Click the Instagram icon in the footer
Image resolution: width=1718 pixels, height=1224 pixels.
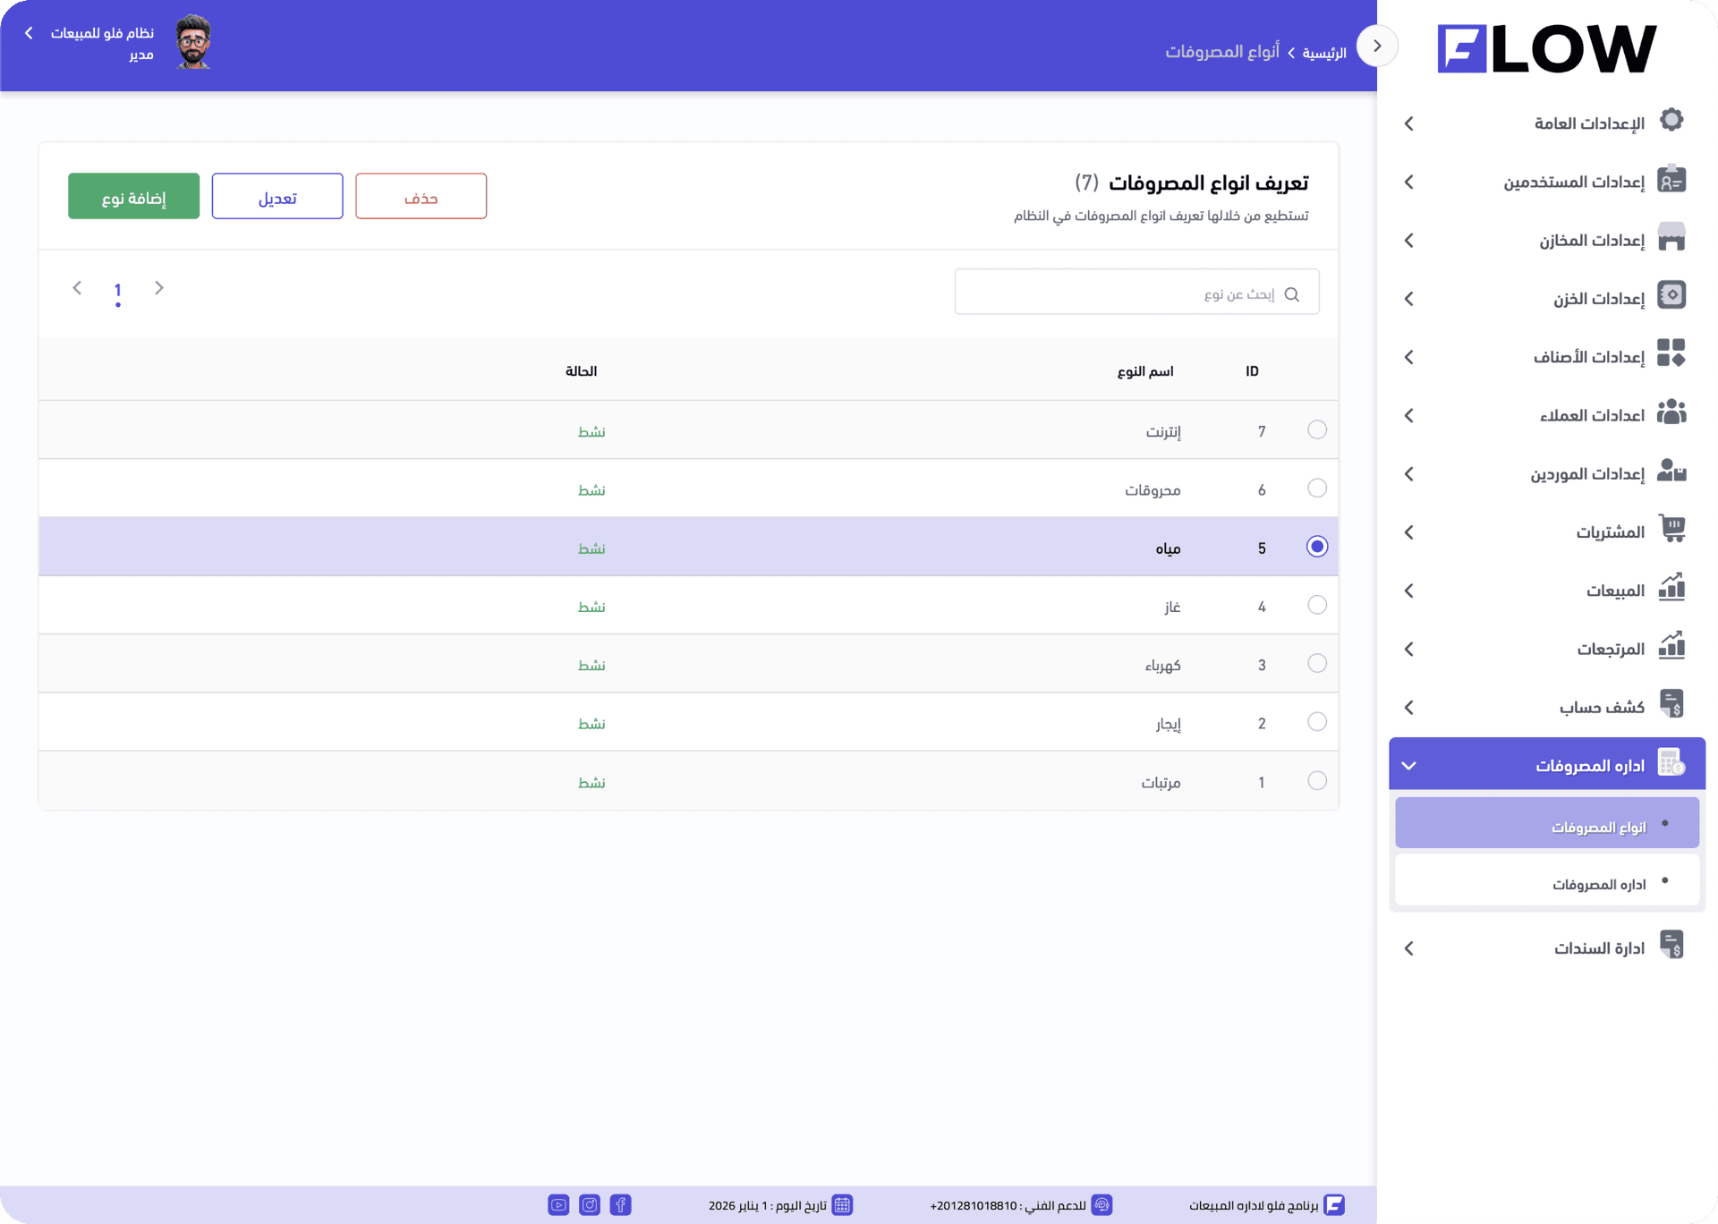(590, 1204)
